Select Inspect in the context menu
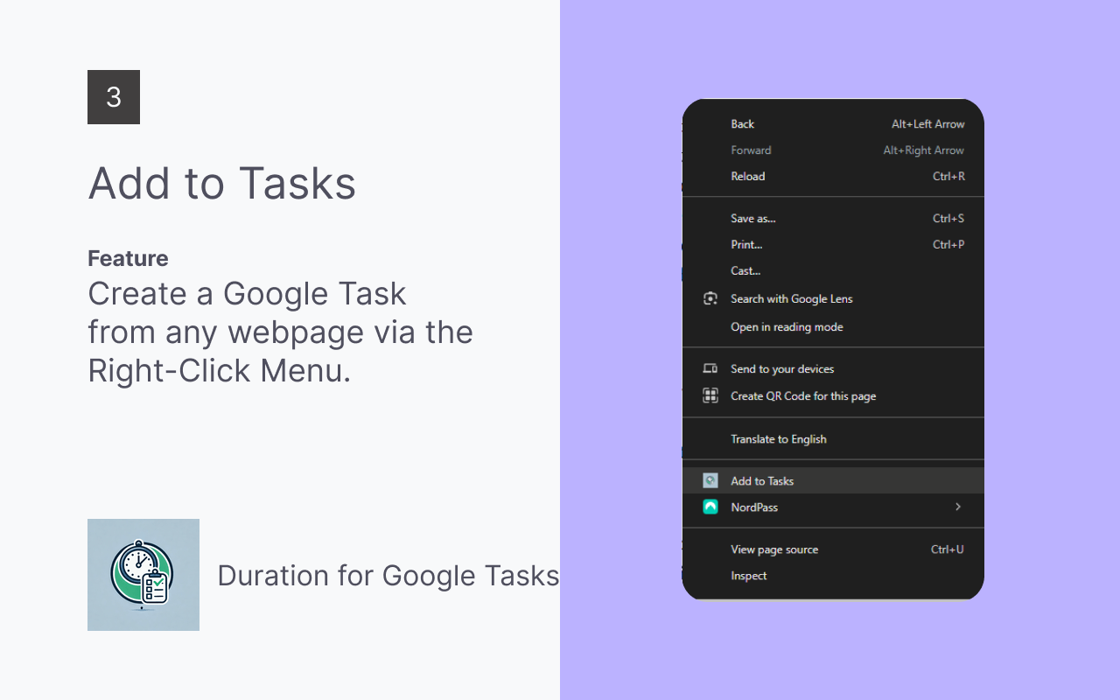This screenshot has width=1120, height=700. [x=833, y=576]
